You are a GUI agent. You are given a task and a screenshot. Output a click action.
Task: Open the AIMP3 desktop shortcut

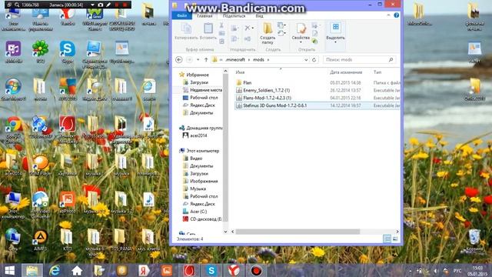pos(41,241)
